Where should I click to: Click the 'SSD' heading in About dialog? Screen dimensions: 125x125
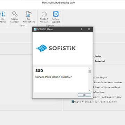pyautogui.click(x=39, y=70)
